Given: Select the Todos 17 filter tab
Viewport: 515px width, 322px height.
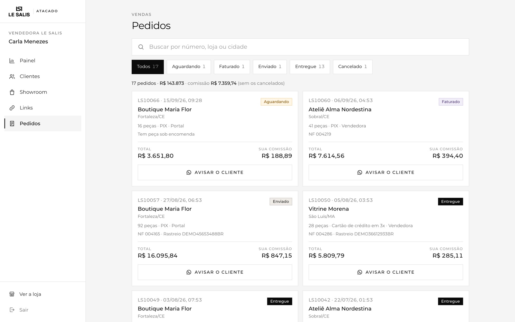Looking at the screenshot, I should 148,67.
